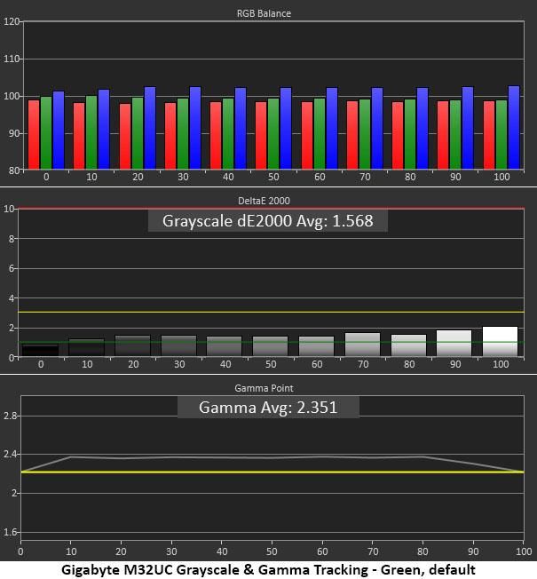
Task: Click the gray DeltaE bar at 50
Action: click(270, 346)
